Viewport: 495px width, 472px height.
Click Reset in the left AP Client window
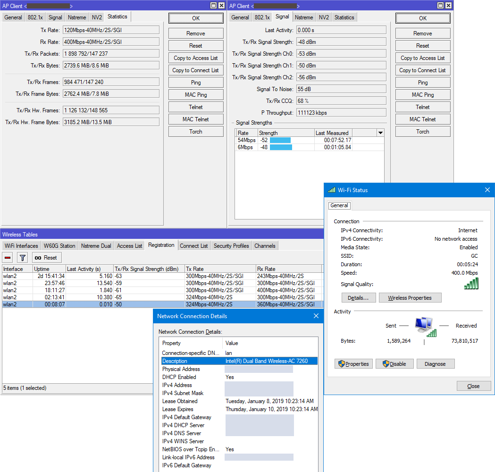point(196,46)
